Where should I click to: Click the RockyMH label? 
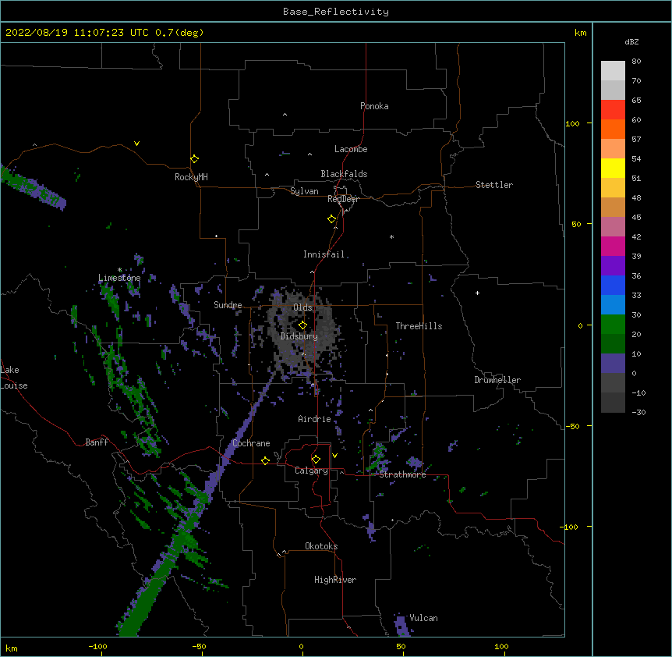[x=191, y=177]
